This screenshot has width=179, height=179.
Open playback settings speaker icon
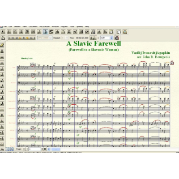click(x=117, y=38)
